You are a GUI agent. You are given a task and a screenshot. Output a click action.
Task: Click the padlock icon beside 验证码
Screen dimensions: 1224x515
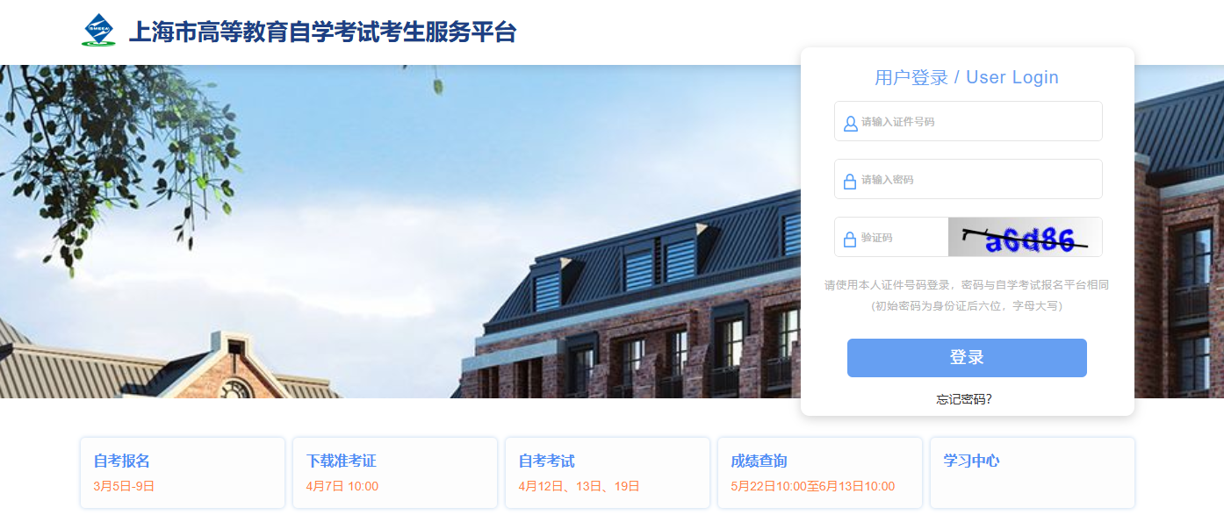click(850, 240)
